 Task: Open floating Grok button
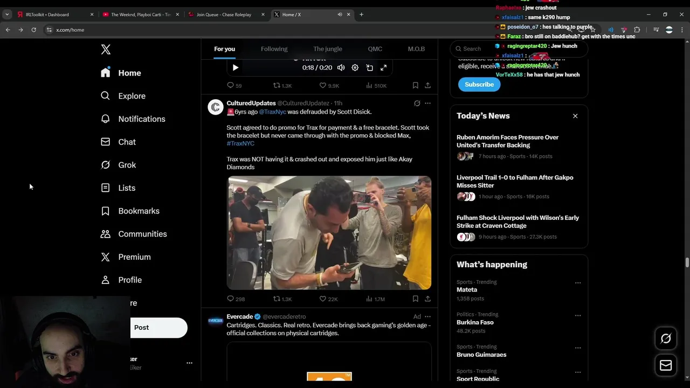coord(666,338)
